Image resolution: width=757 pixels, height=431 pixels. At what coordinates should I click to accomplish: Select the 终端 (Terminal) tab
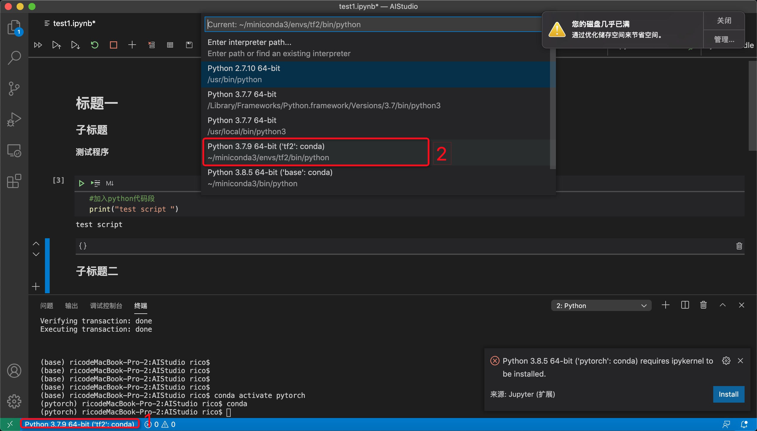tap(141, 305)
